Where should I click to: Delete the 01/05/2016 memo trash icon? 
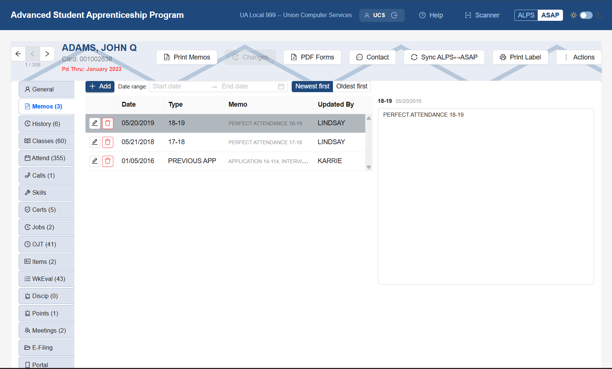(108, 161)
